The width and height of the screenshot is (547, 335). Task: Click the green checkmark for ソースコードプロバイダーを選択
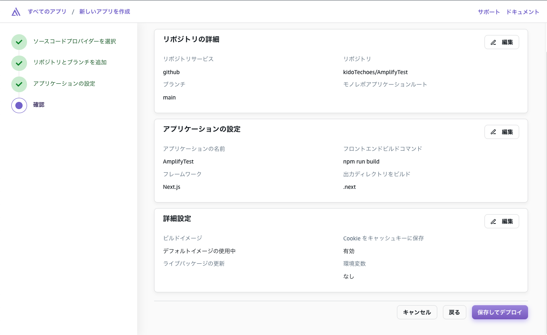tap(19, 41)
